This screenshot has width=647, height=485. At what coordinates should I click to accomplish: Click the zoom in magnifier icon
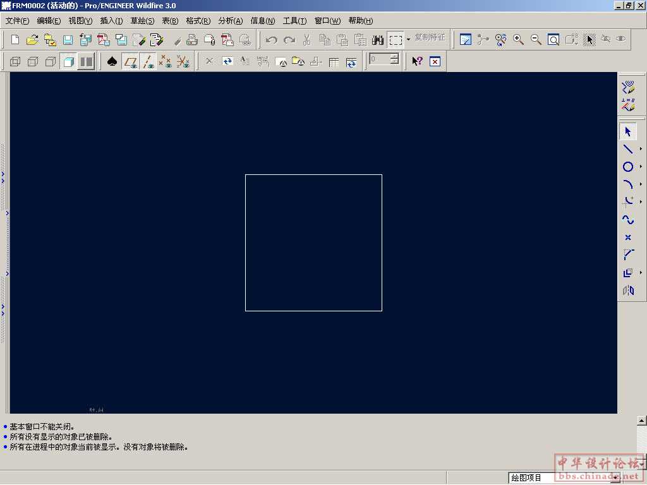coord(518,40)
